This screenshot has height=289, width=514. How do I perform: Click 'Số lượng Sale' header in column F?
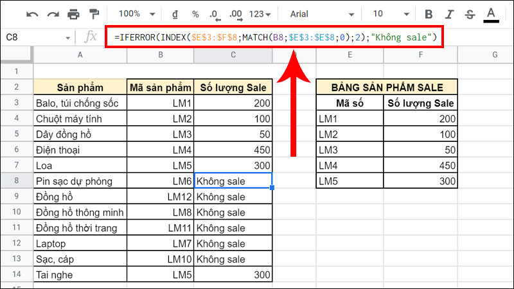[x=421, y=103]
